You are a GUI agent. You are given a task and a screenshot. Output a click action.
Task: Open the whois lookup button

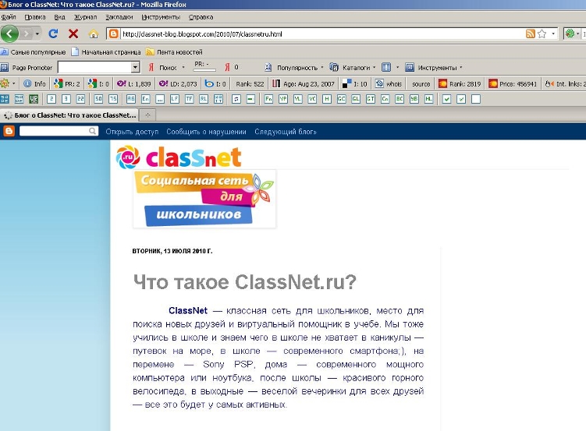pos(389,83)
